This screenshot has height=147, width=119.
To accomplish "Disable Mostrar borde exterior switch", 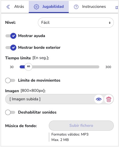I will 11,48.
